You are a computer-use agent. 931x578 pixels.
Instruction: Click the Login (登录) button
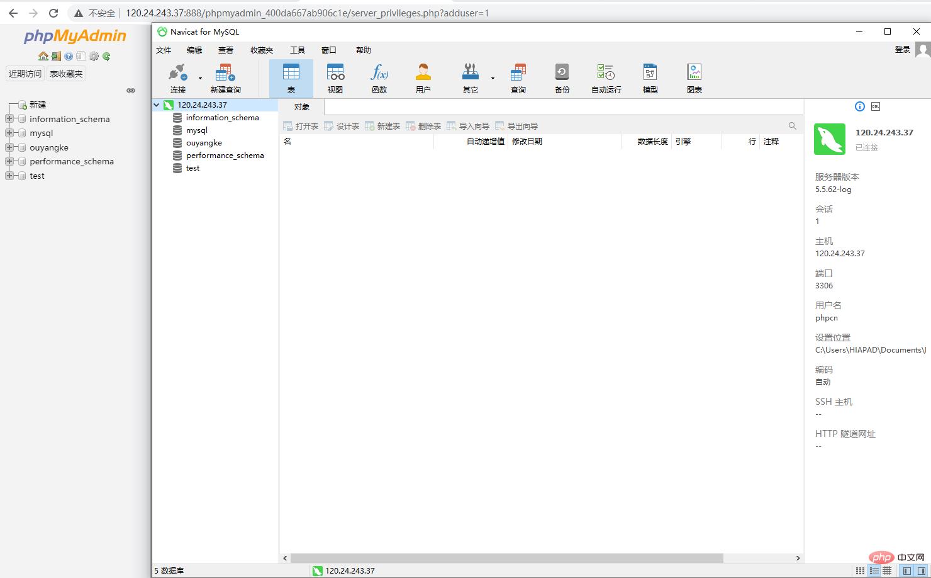click(903, 50)
